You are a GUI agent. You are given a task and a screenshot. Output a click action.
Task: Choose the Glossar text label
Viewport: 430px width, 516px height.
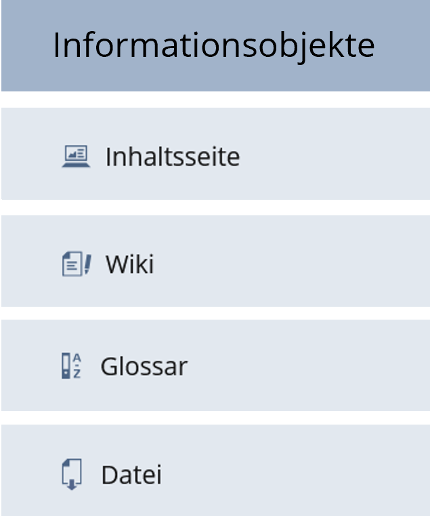tap(144, 367)
